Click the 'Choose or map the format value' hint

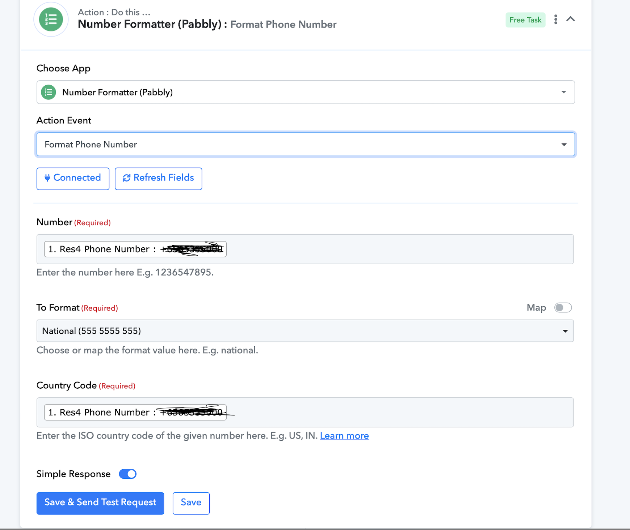point(147,350)
